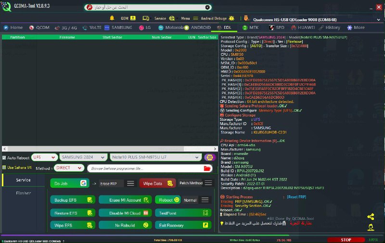385x243 pixels.
Task: Click the clear search X icon
Action: tap(207, 7)
